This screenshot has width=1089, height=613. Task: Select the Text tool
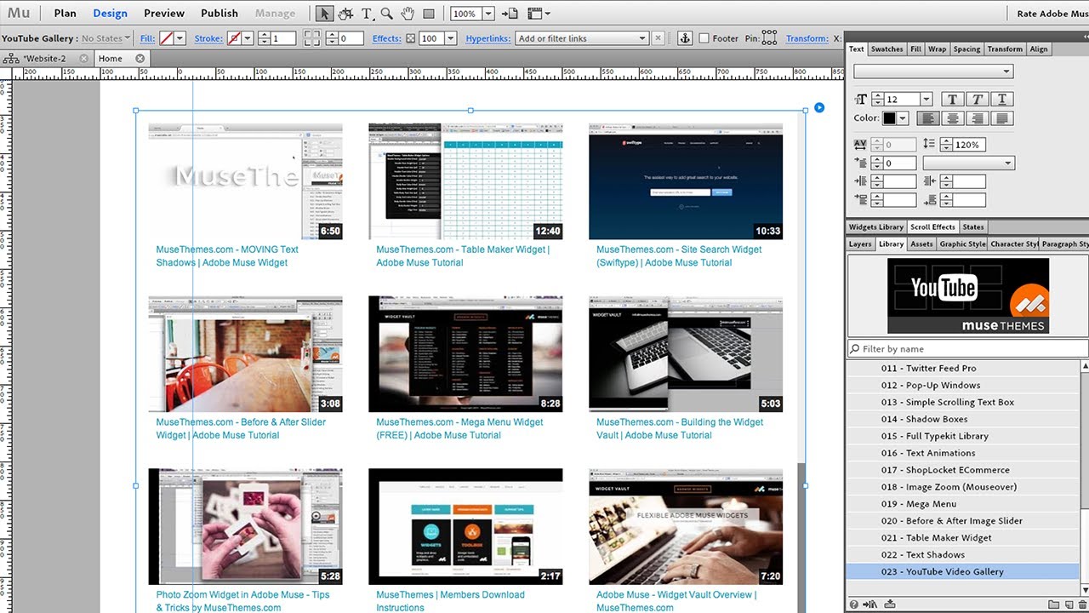point(367,14)
